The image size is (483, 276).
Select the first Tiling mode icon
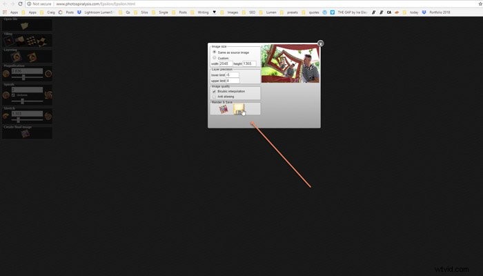click(8, 40)
